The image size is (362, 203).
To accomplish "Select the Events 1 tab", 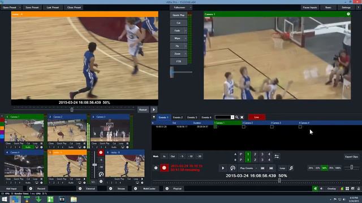I will [163, 117].
